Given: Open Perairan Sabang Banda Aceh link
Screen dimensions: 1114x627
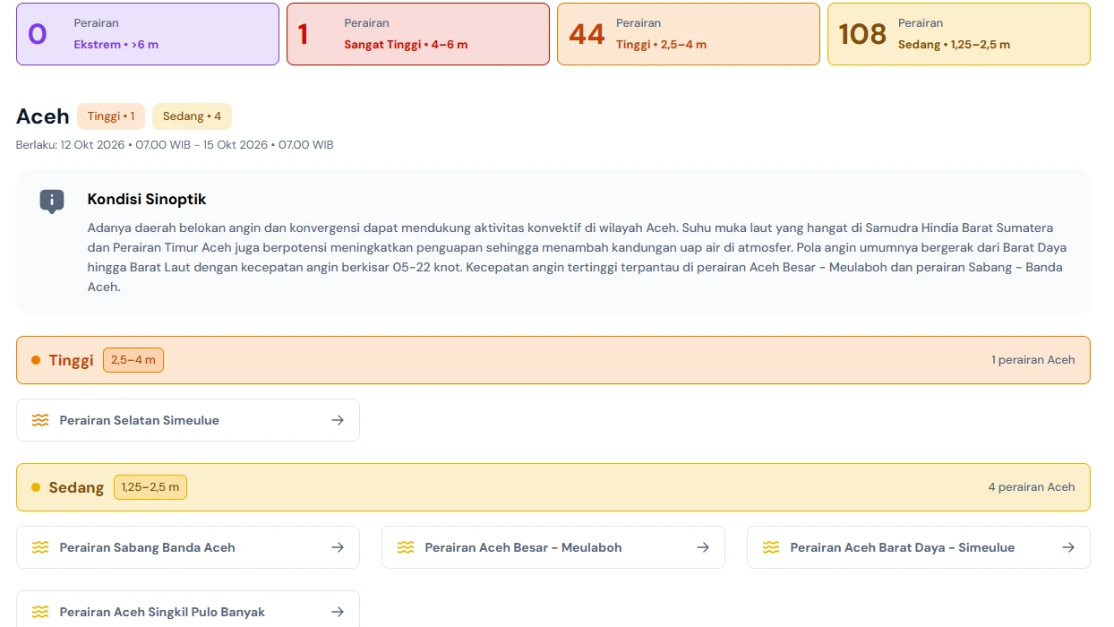Looking at the screenshot, I should [x=188, y=547].
